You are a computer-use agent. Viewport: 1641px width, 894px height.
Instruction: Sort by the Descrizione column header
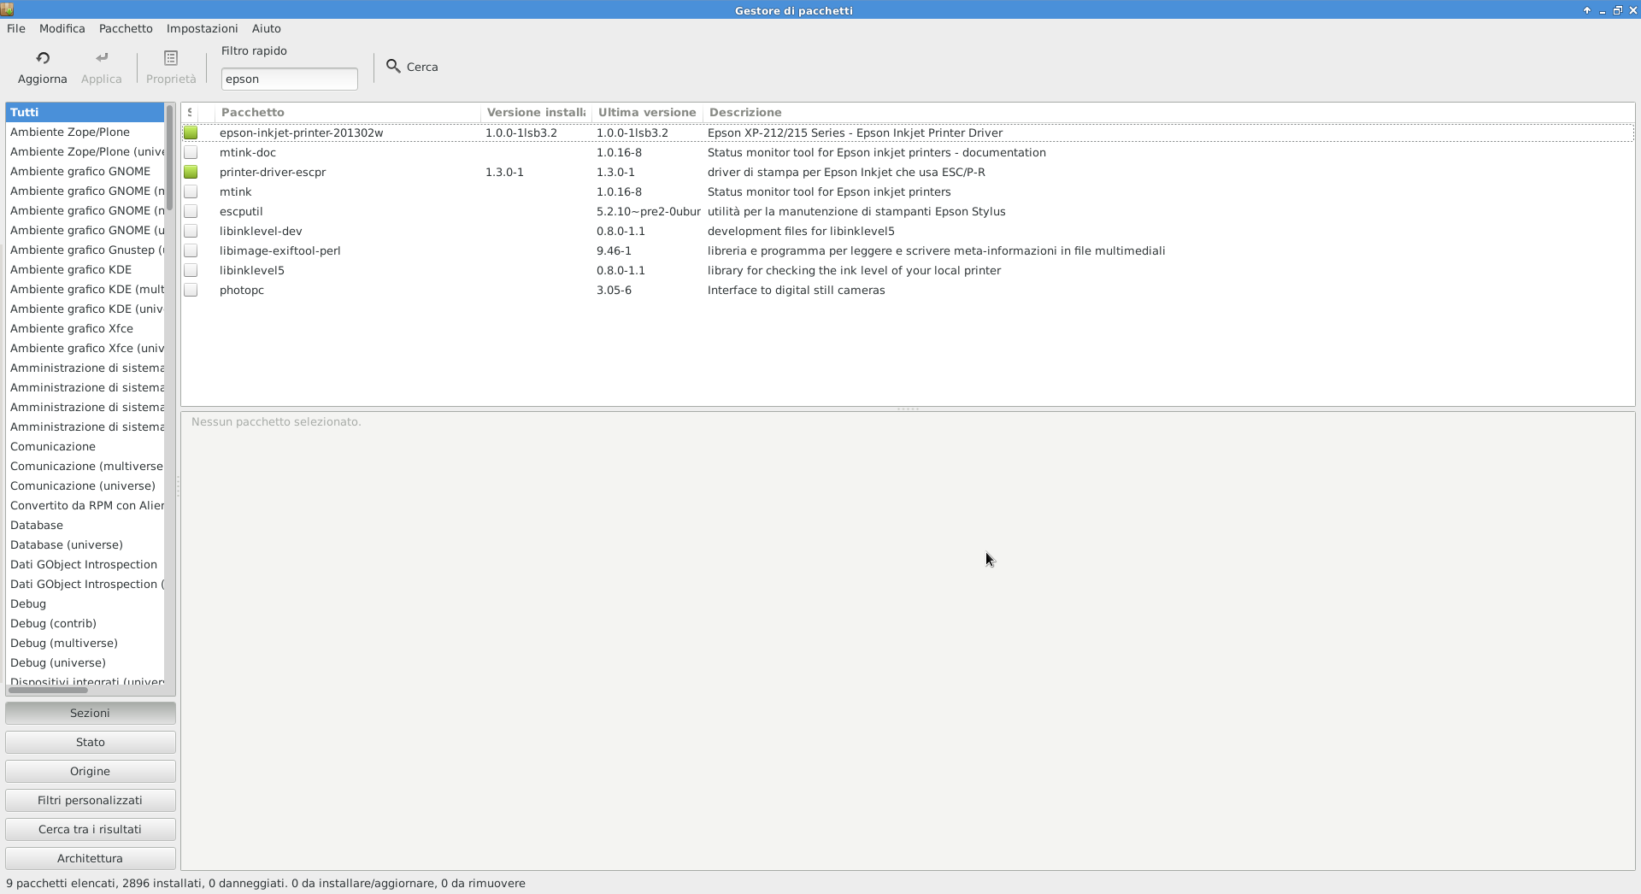[744, 112]
